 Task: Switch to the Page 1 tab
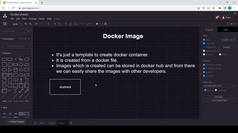point(42,123)
